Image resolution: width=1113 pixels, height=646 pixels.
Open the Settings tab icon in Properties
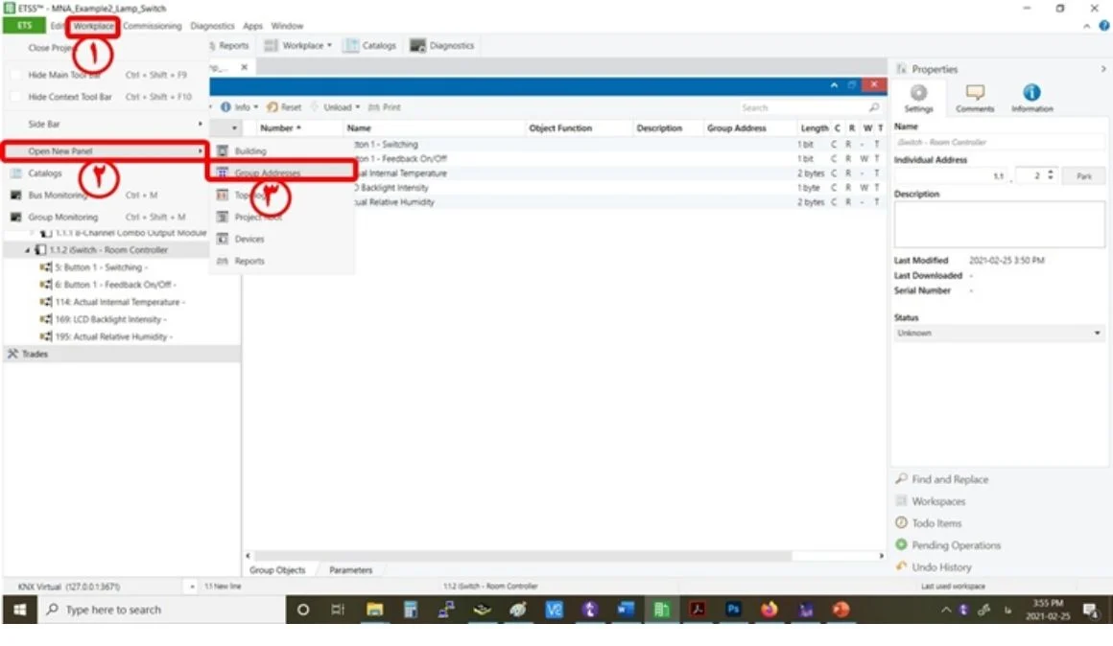click(x=918, y=93)
